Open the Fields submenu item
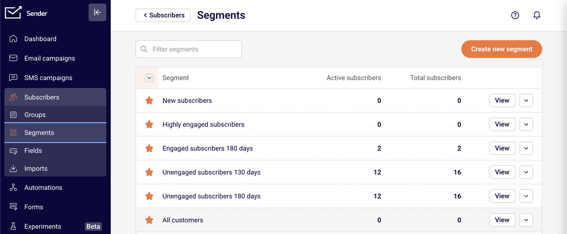The image size is (567, 234). tap(55, 150)
